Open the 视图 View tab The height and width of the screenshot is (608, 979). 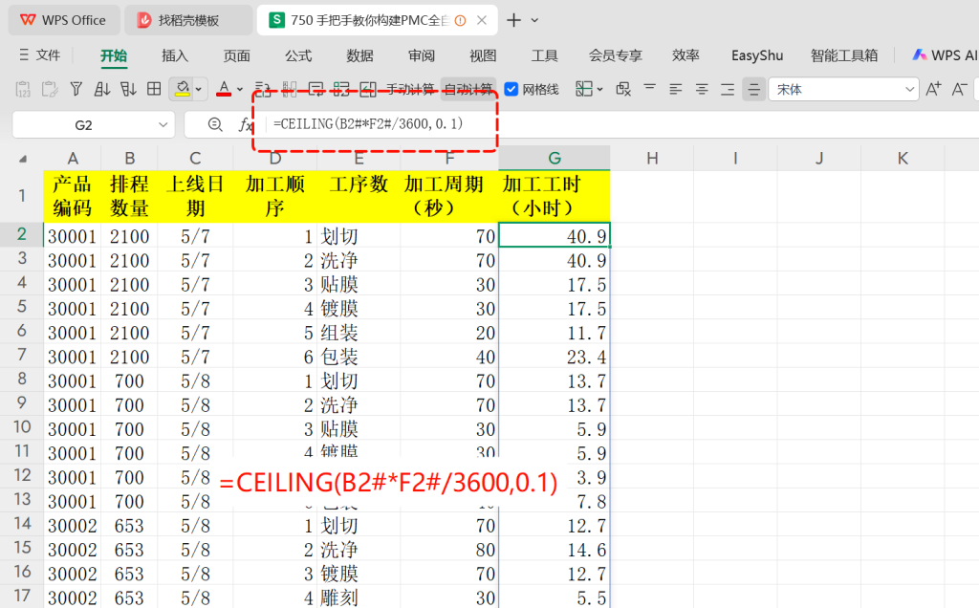pos(483,55)
